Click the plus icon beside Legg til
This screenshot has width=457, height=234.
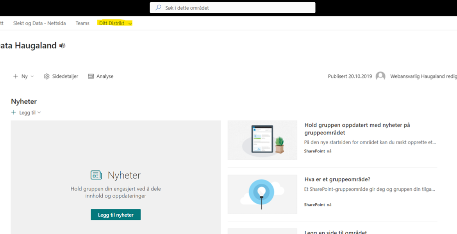coord(13,112)
